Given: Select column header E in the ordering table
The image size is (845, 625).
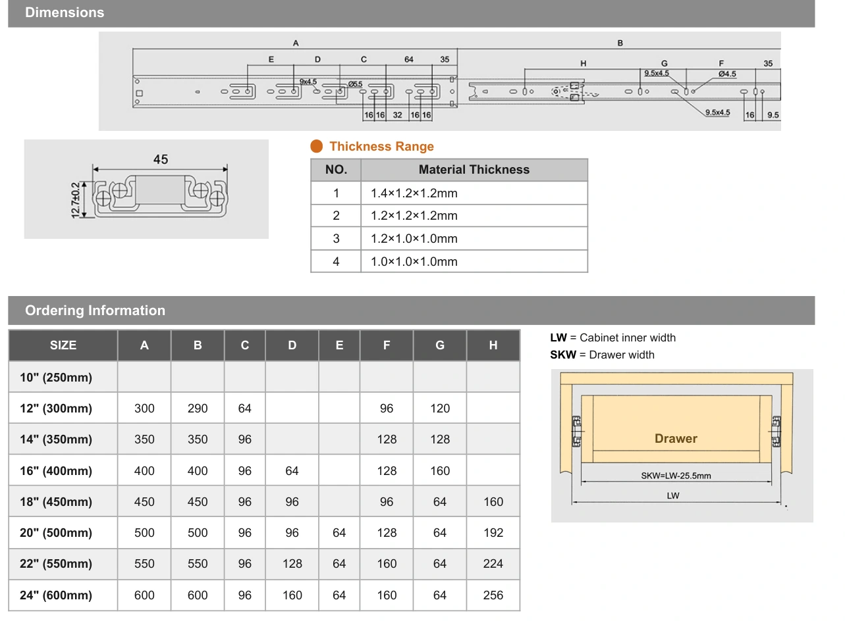Looking at the screenshot, I should 339,345.
